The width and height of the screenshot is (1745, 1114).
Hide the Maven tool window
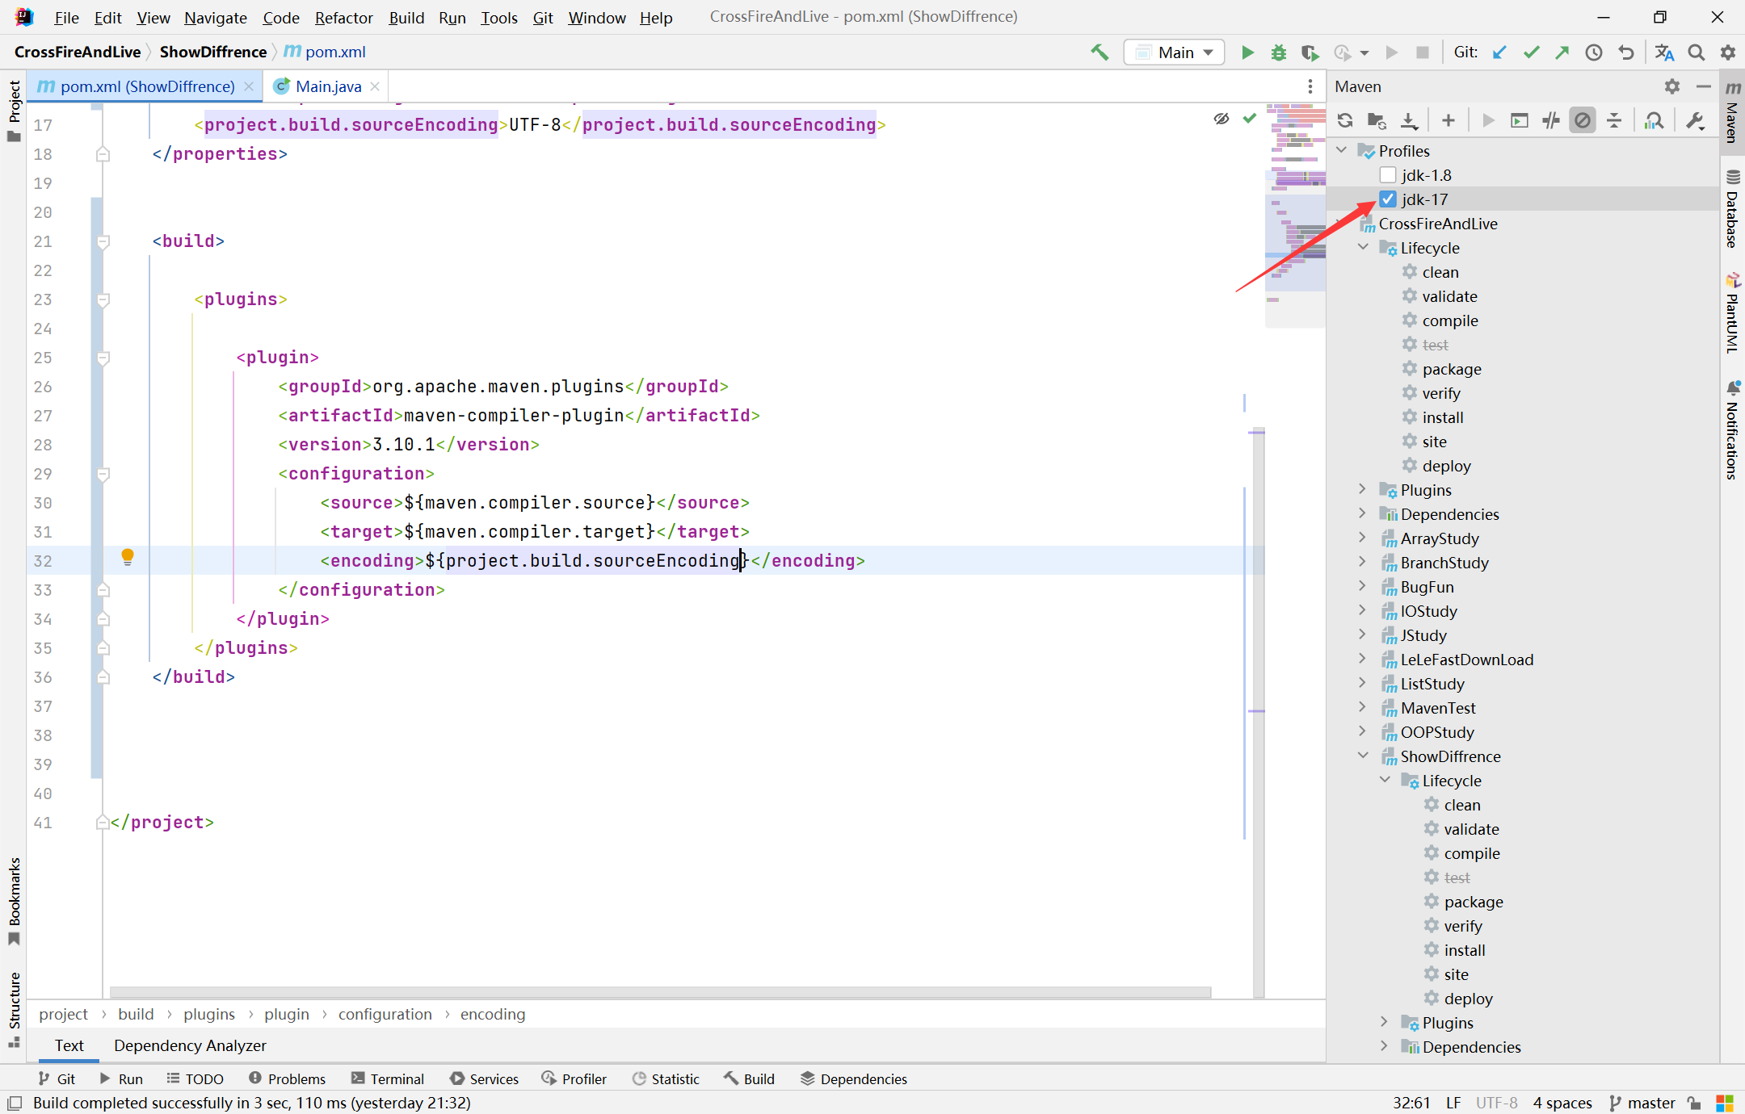click(x=1704, y=86)
